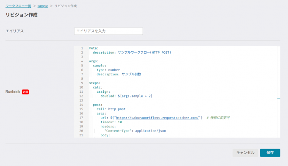
Task: Click the Runbook field label
Action: coord(13,91)
